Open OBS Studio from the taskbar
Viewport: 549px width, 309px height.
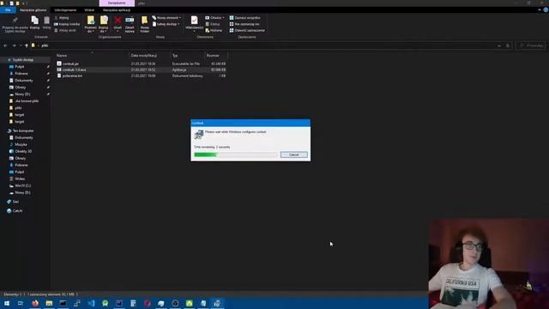click(175, 303)
